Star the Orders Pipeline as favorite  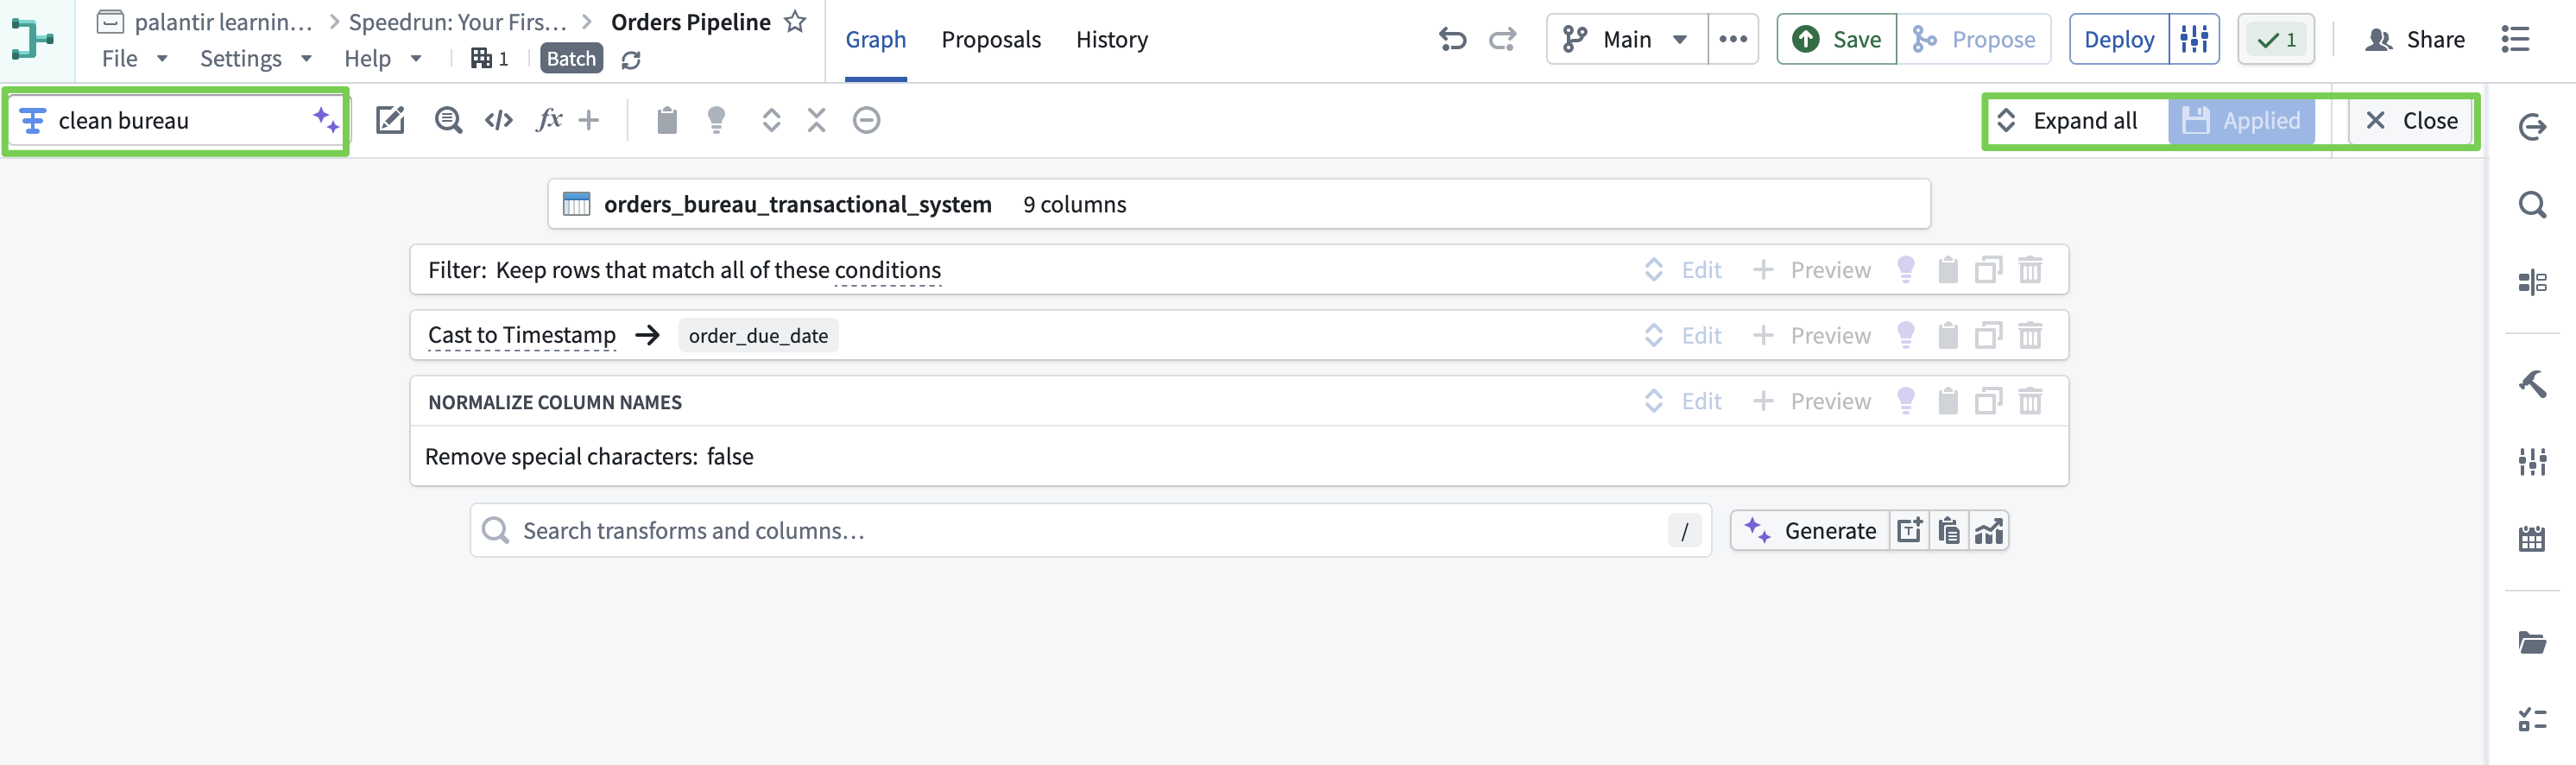tap(795, 22)
